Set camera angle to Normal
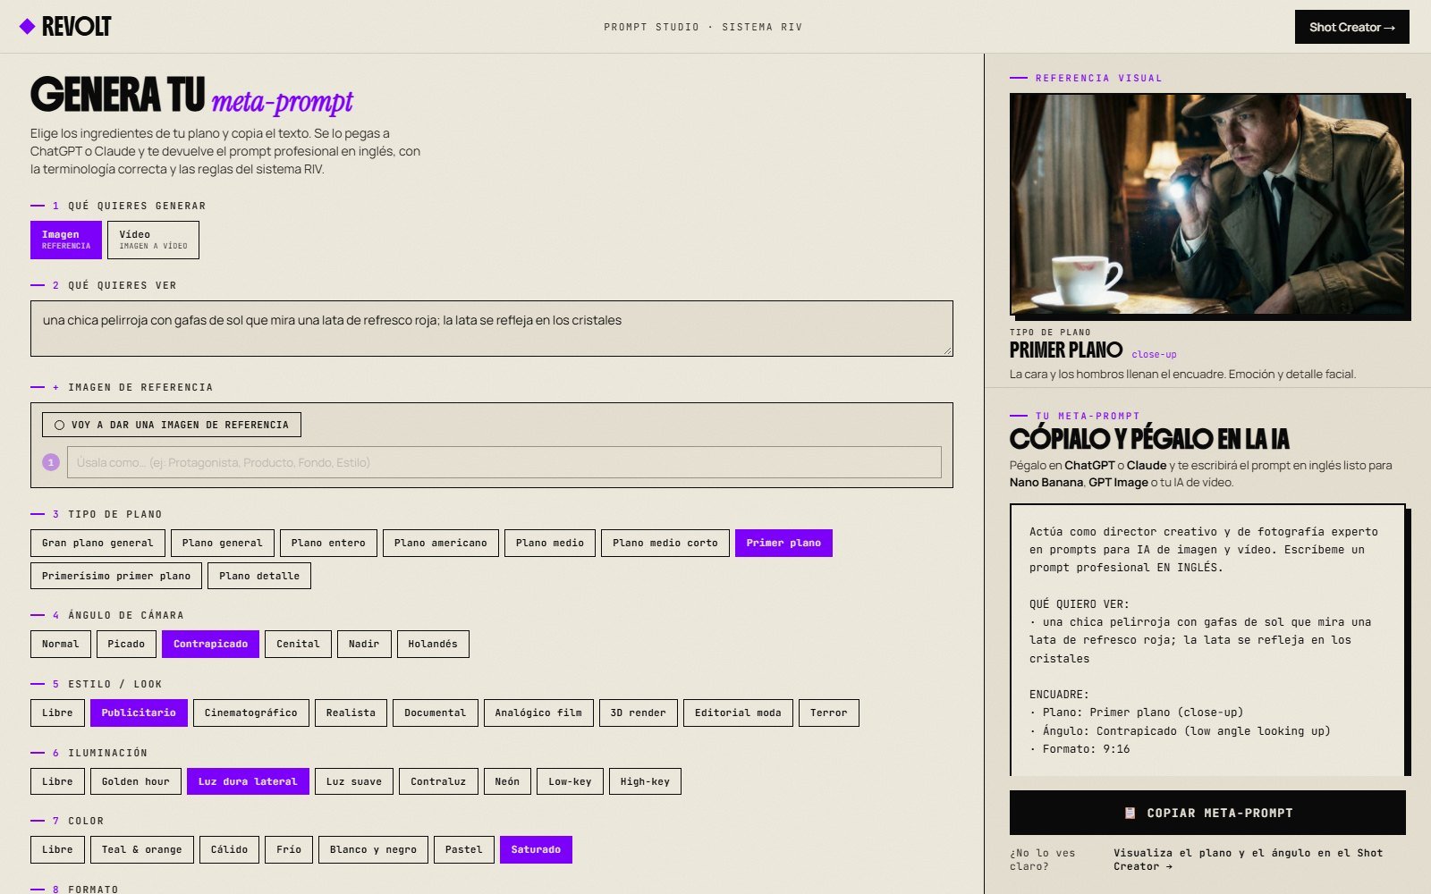This screenshot has height=894, width=1431. 61,644
